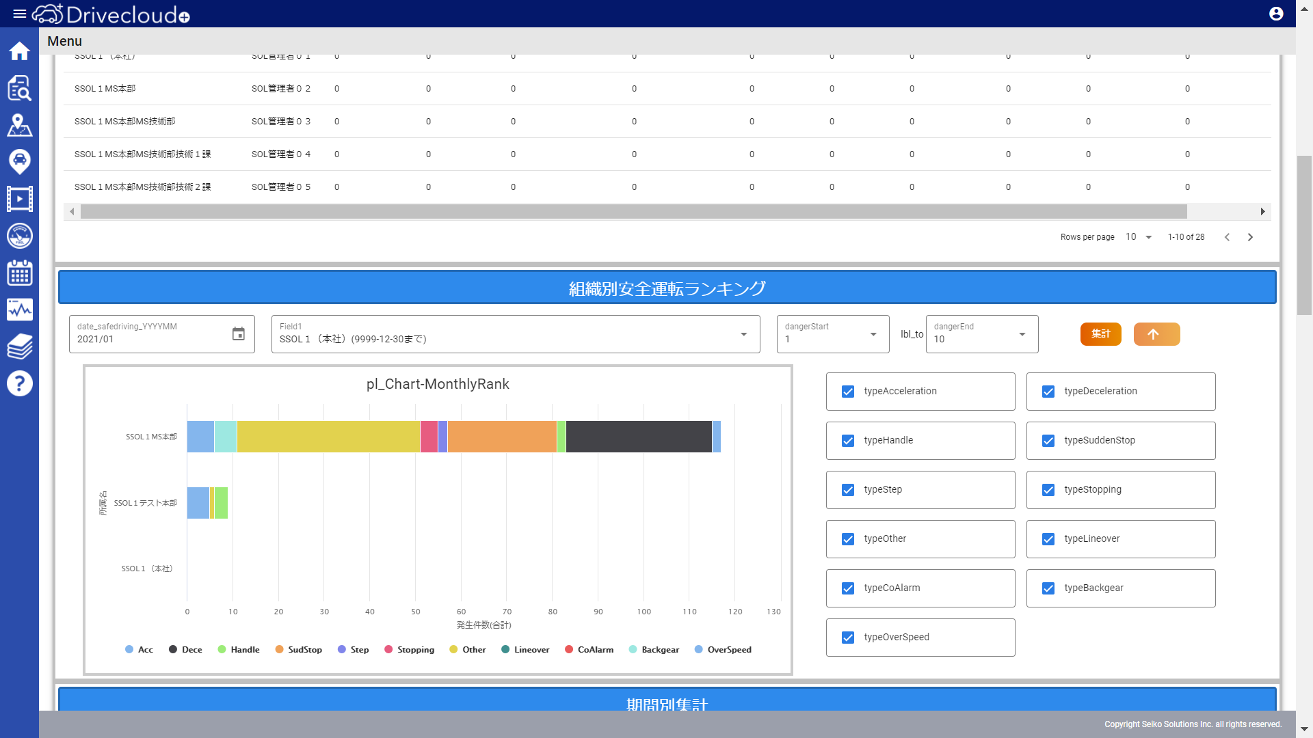1313x738 pixels.
Task: Open the help question mark icon
Action: point(19,383)
